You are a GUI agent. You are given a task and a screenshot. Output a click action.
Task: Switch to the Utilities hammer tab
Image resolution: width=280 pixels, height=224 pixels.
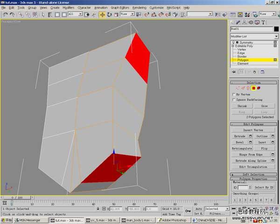263,22
